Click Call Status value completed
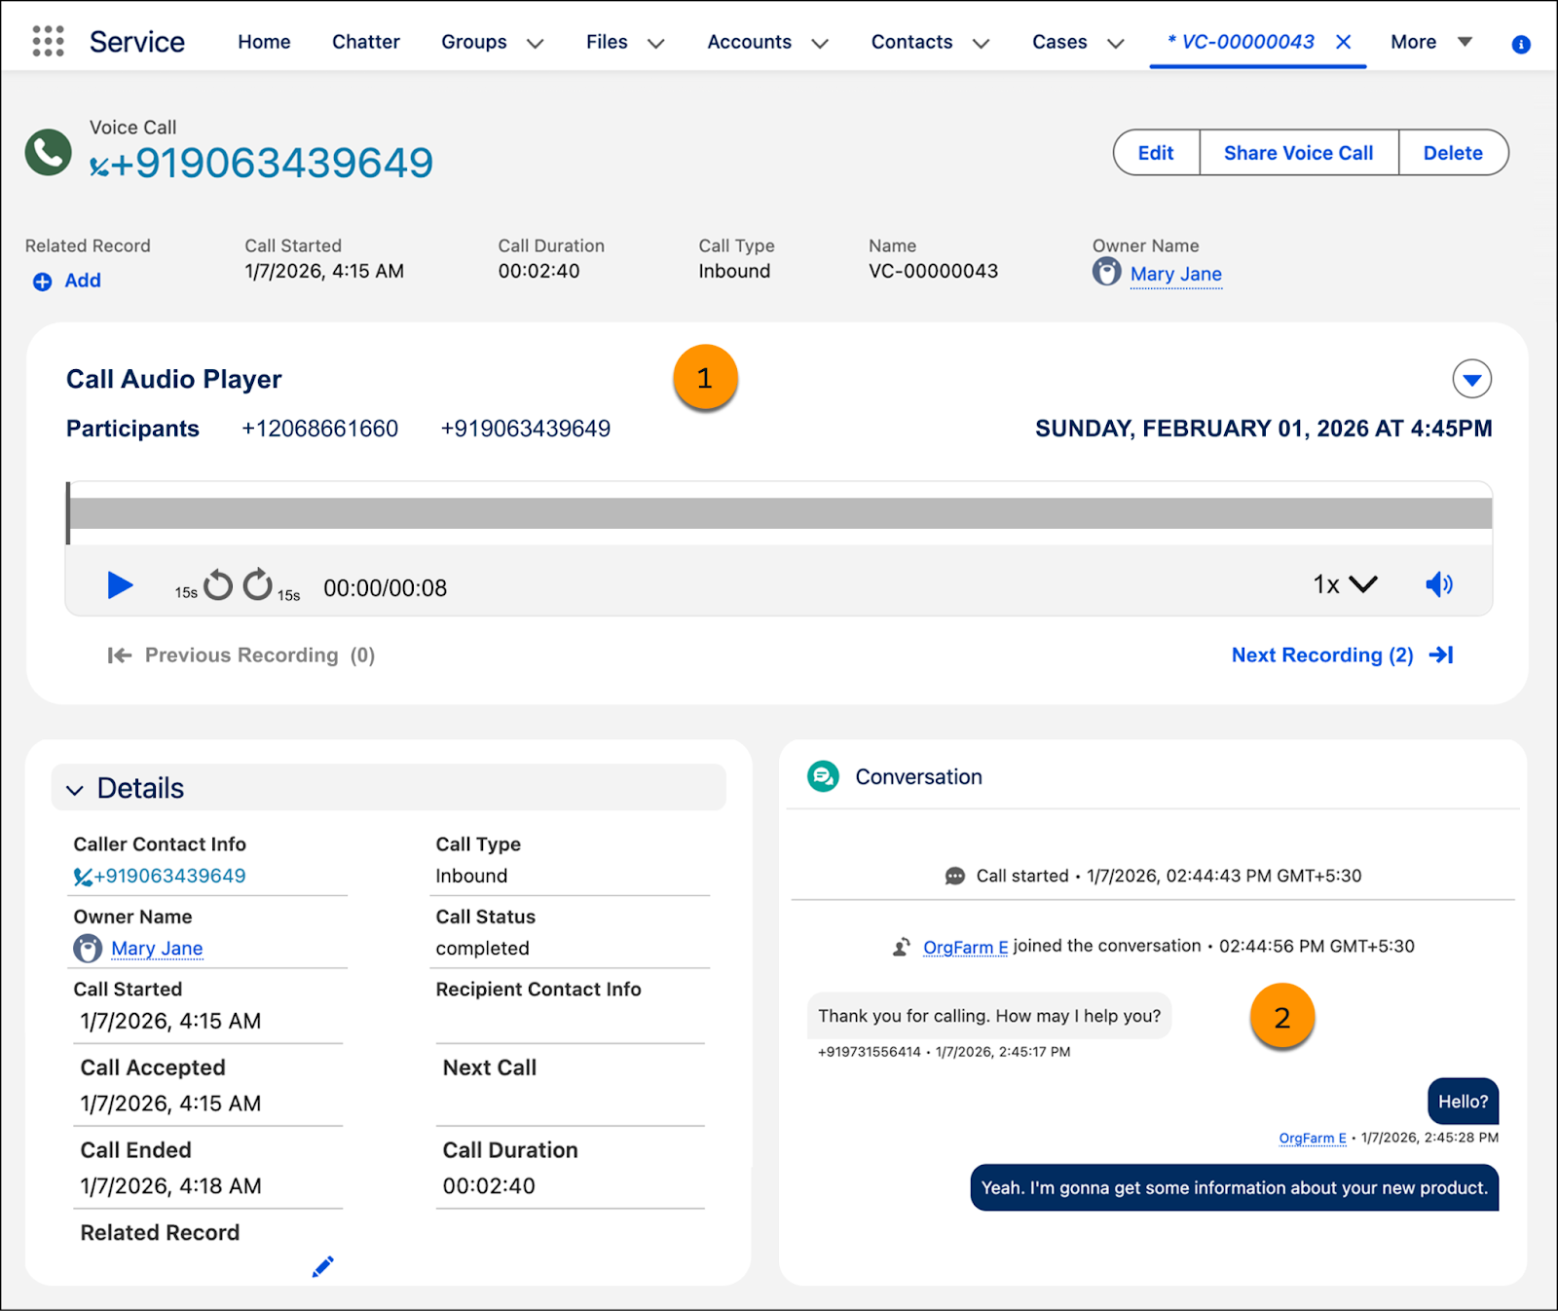The height and width of the screenshot is (1311, 1558). point(483,949)
